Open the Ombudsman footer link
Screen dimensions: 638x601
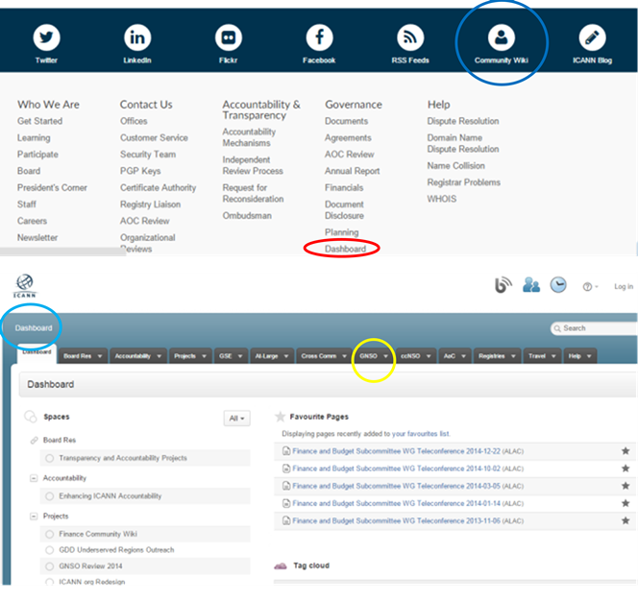(x=247, y=215)
